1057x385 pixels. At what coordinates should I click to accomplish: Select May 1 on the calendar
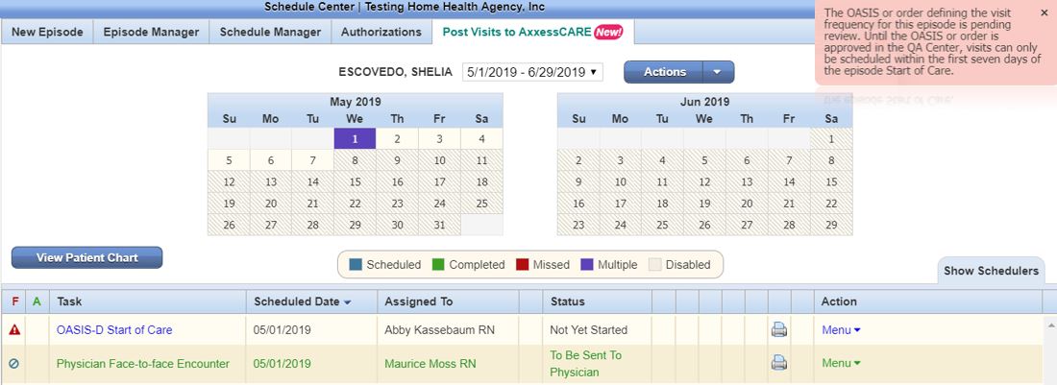click(355, 139)
